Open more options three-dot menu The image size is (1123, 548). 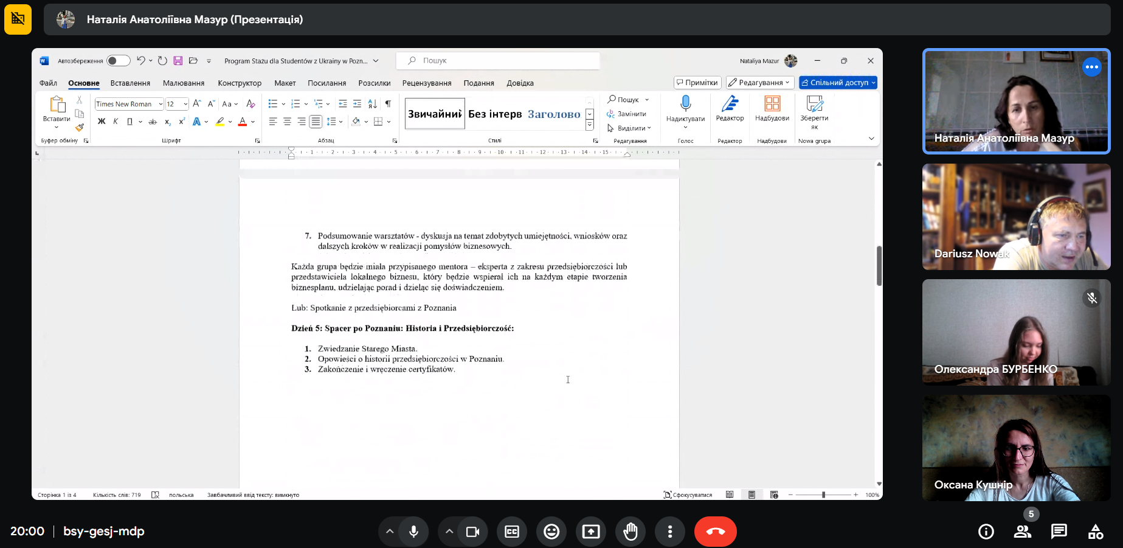(670, 532)
